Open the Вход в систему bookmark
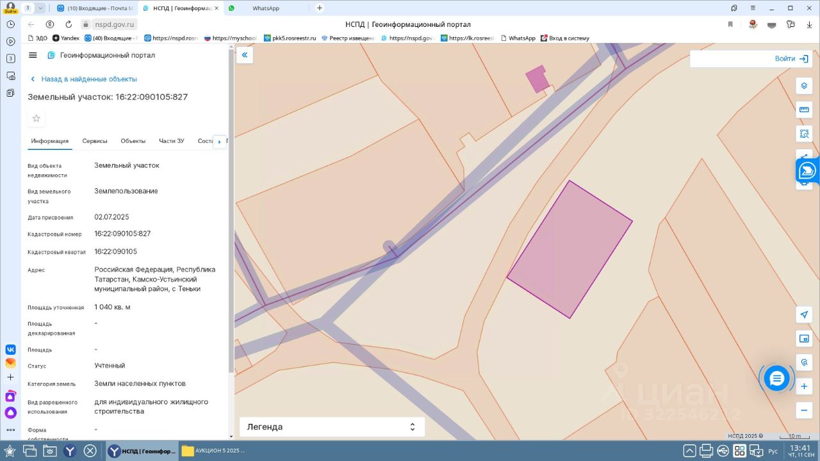 pos(564,38)
